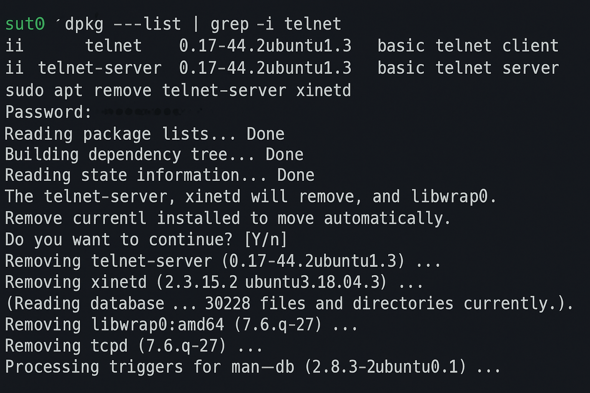Click the version 0.17-44.2ubuntu1.3 in the telnet row
Image resolution: width=590 pixels, height=393 pixels.
(x=265, y=46)
